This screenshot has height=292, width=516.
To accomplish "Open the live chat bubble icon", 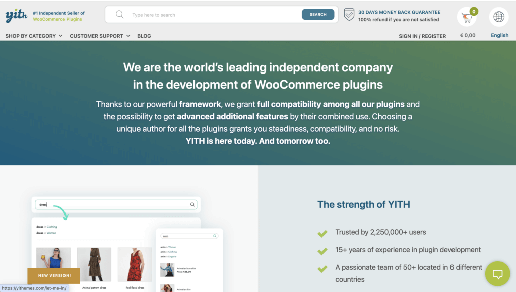I will point(497,273).
